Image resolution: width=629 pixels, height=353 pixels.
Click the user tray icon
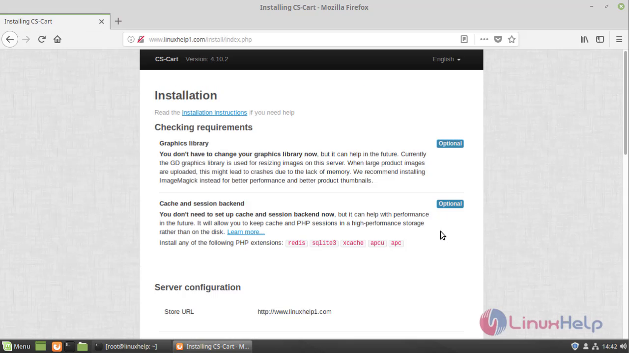586,346
